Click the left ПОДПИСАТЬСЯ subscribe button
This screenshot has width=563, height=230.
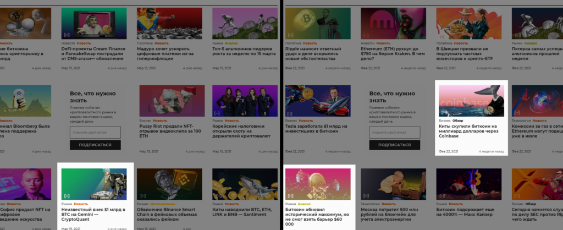(x=95, y=145)
